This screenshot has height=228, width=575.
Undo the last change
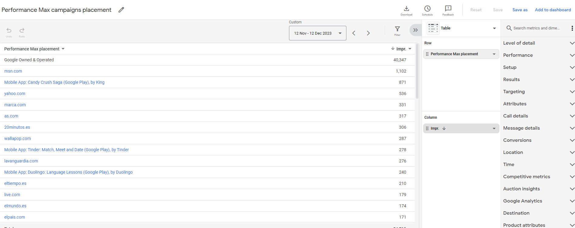(9, 32)
